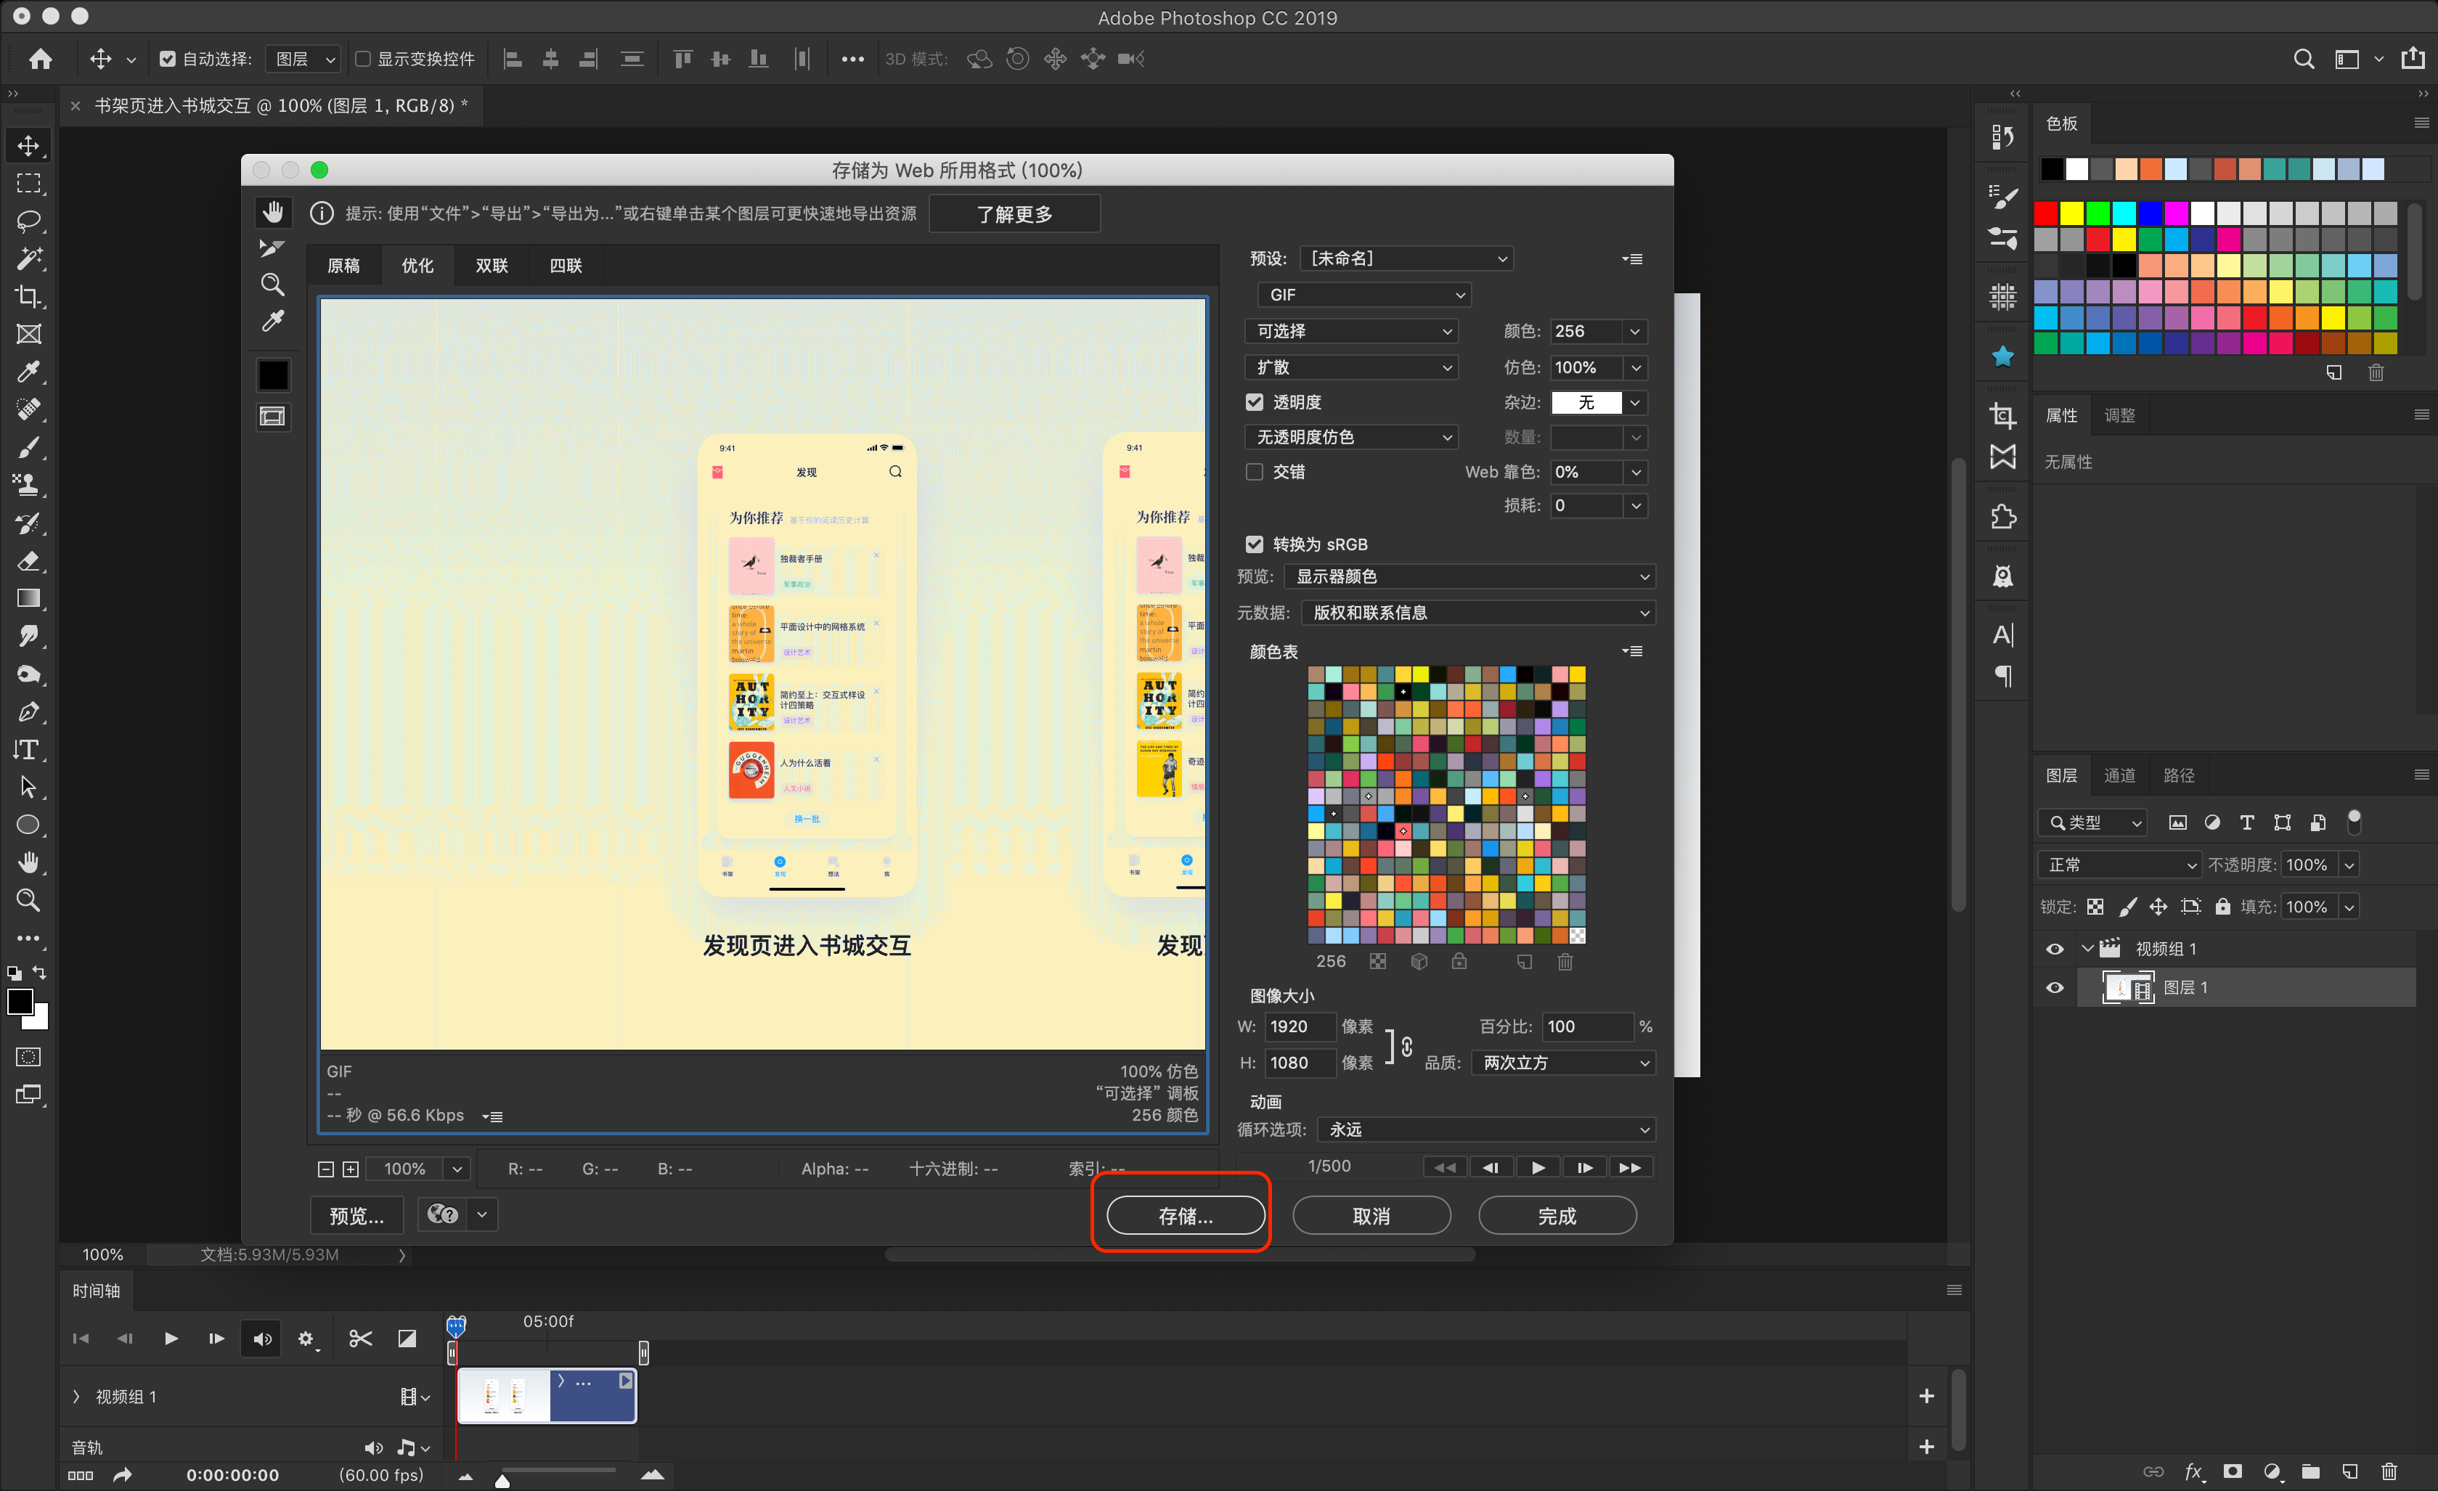Open the GIF file format dropdown
The image size is (2438, 1491).
[x=1364, y=295]
